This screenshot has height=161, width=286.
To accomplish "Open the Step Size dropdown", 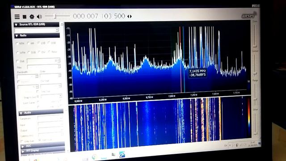I will [x=51, y=97].
